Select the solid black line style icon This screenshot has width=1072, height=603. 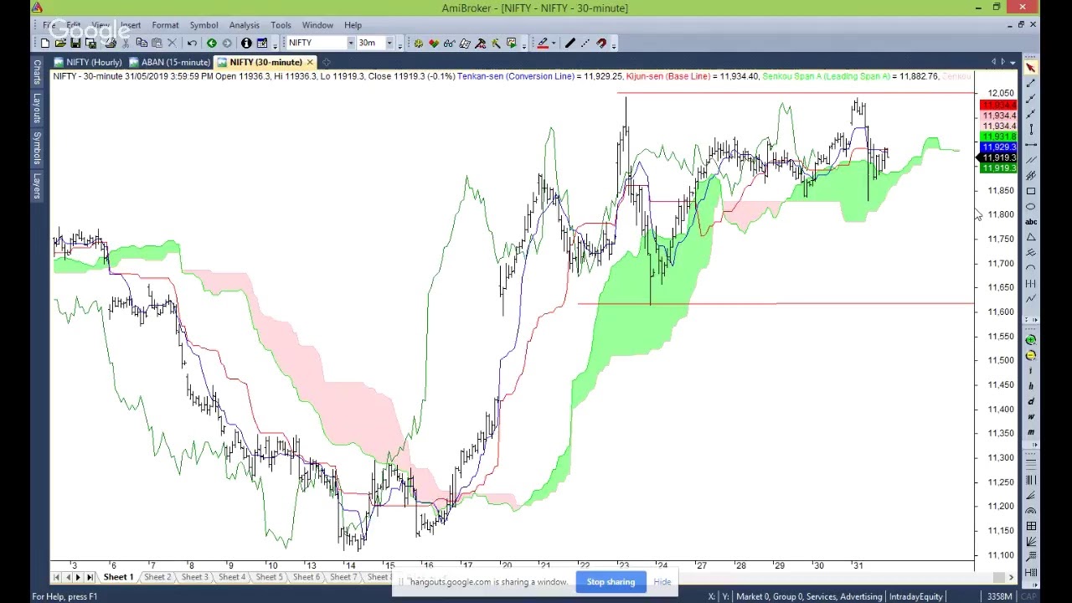569,43
